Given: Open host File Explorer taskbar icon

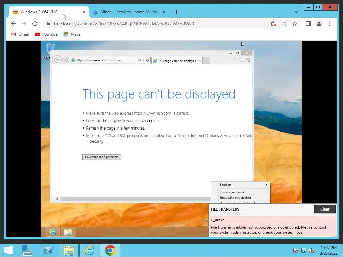Looking at the screenshot, I should coord(68,250).
